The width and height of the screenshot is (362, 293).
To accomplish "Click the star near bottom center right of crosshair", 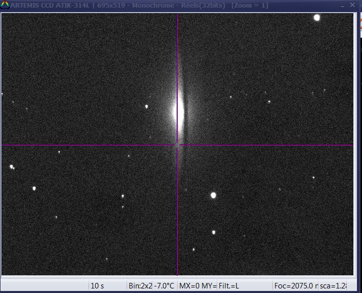I will tap(193, 249).
